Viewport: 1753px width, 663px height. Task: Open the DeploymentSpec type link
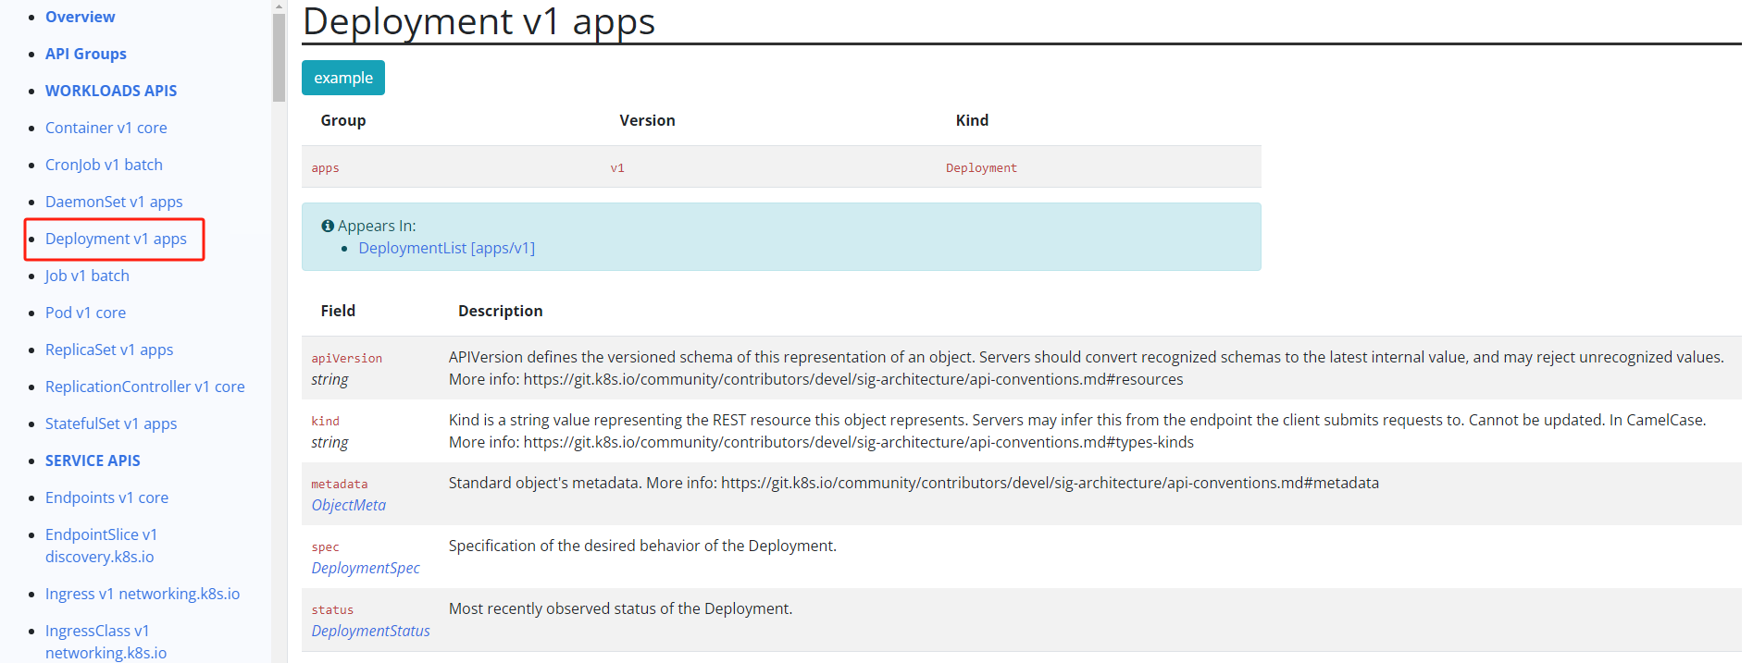tap(366, 568)
